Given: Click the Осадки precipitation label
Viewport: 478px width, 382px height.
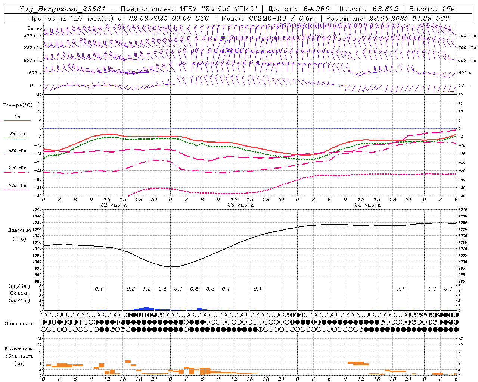Looking at the screenshot, I should 19,293.
